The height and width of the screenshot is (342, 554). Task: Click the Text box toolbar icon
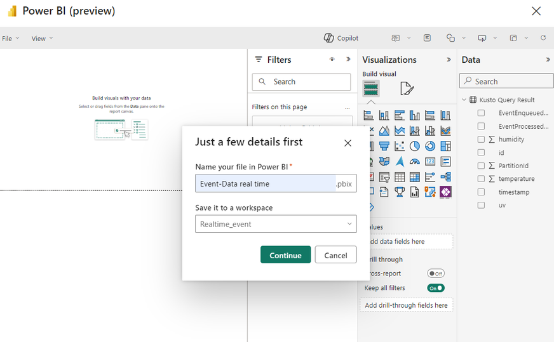(x=427, y=38)
